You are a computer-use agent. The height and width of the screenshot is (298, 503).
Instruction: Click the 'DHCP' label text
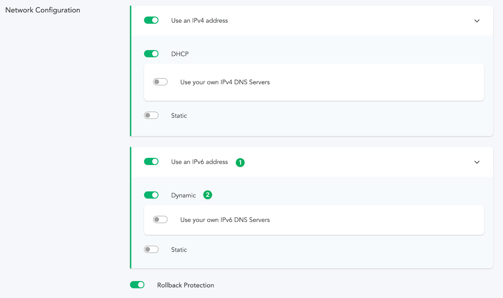pos(180,54)
